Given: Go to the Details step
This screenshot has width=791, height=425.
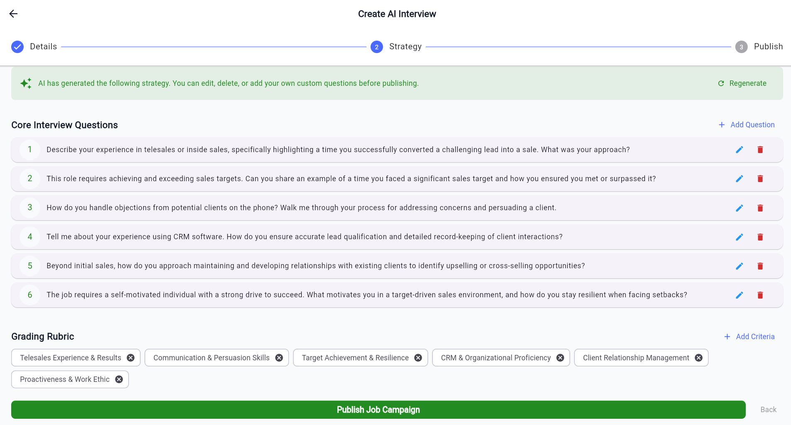Looking at the screenshot, I should (34, 47).
